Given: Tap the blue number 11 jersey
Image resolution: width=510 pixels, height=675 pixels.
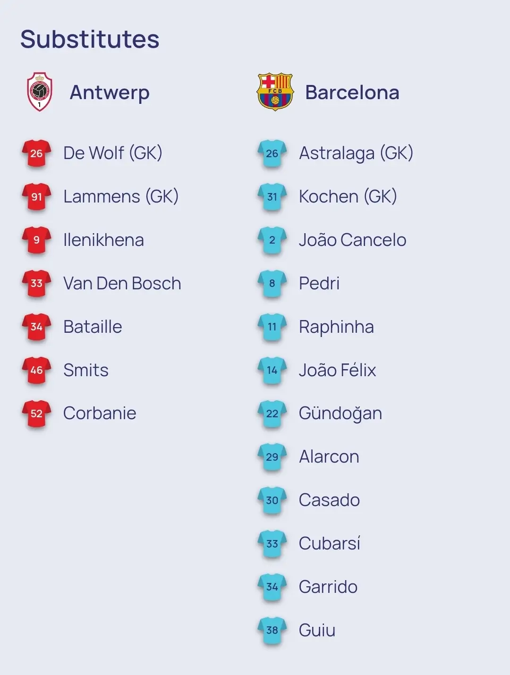Looking at the screenshot, I should 272,327.
